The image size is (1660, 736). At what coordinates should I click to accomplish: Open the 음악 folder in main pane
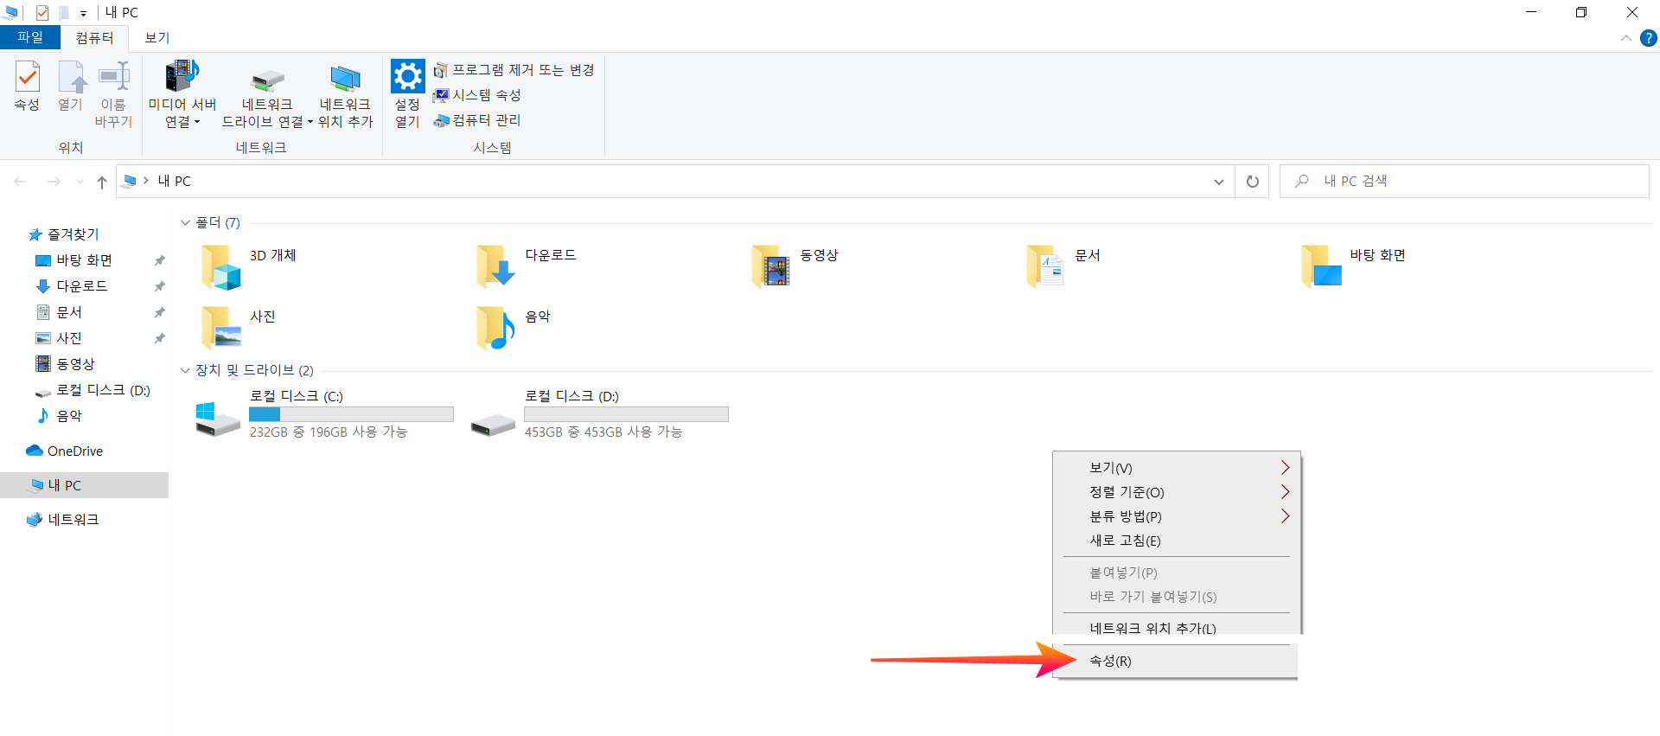tap(496, 328)
